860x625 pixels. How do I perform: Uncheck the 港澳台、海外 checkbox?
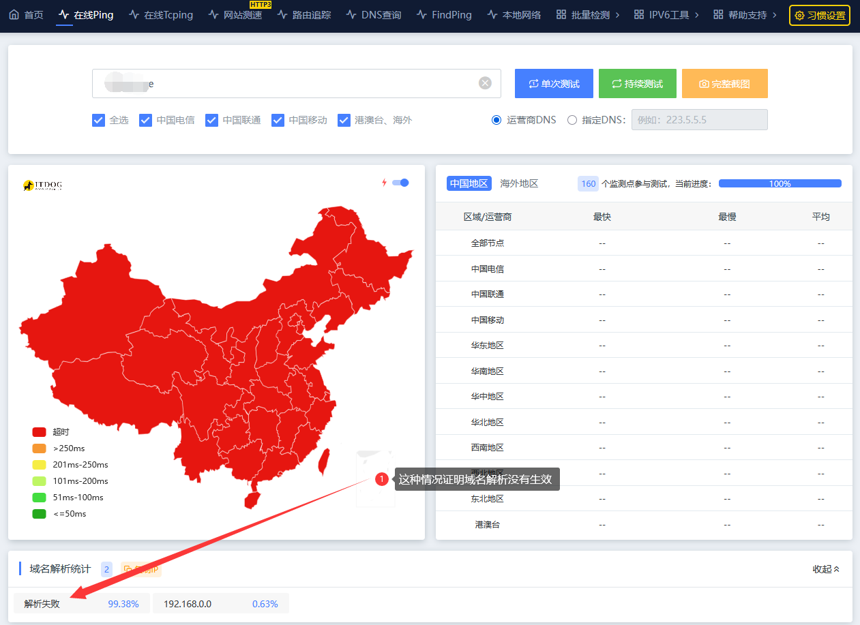(x=344, y=120)
